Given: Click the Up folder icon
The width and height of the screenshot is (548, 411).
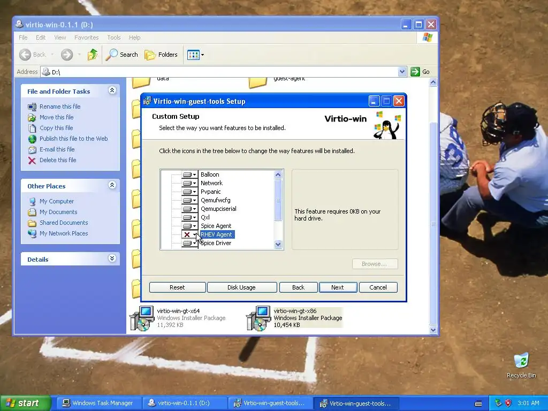Looking at the screenshot, I should [x=93, y=55].
